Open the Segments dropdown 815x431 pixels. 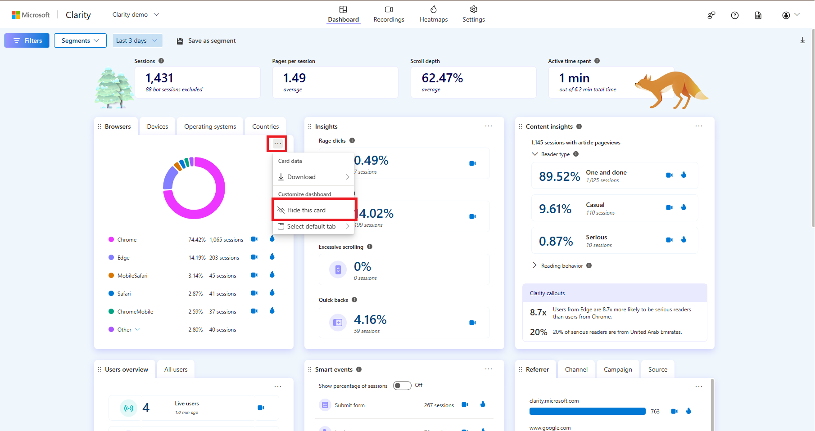tap(80, 40)
